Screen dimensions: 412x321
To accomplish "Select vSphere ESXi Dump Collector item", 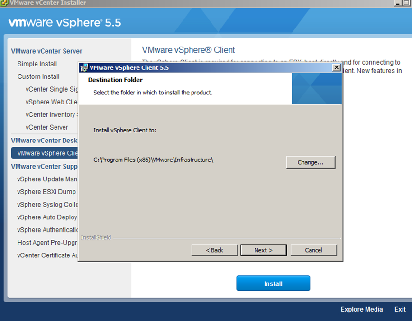I will (x=47, y=192).
